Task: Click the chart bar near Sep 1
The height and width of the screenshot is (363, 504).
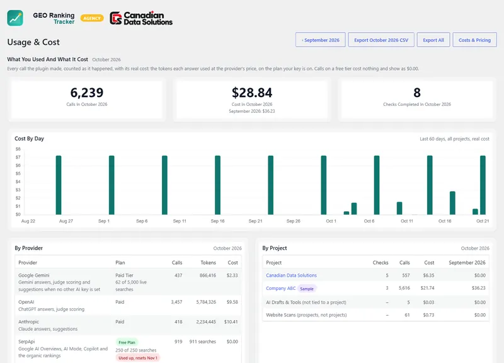Action: point(112,185)
